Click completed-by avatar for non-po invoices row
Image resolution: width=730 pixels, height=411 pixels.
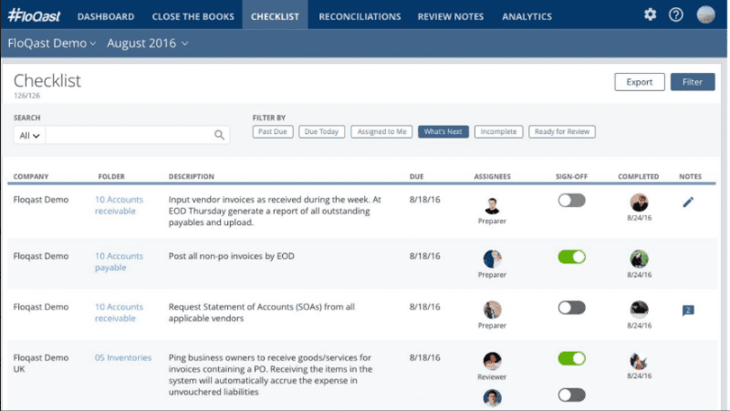[639, 259]
